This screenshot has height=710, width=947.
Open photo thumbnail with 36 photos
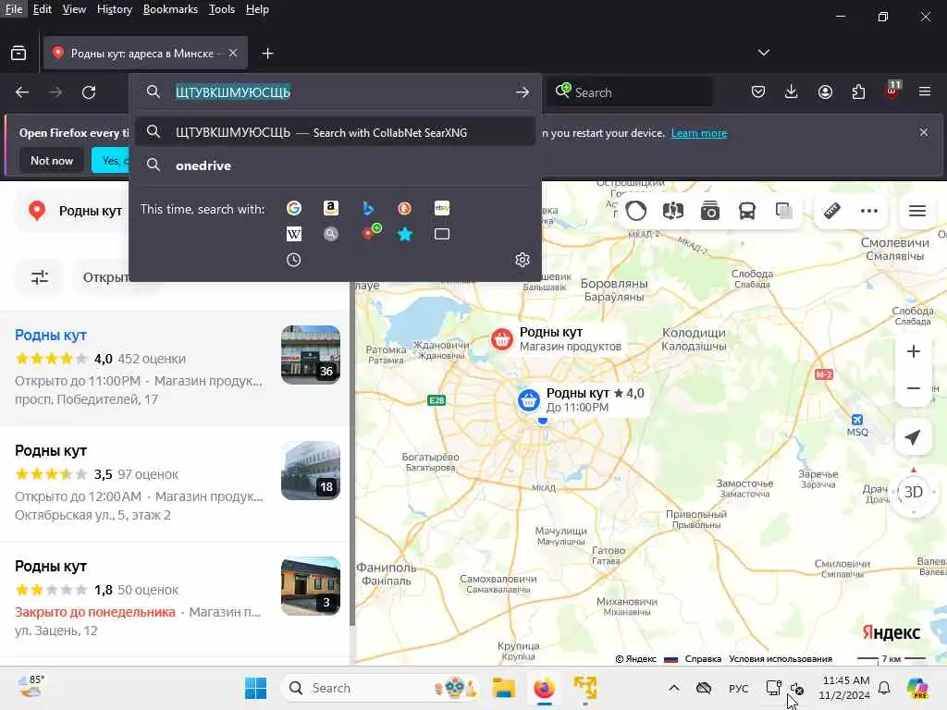click(311, 354)
